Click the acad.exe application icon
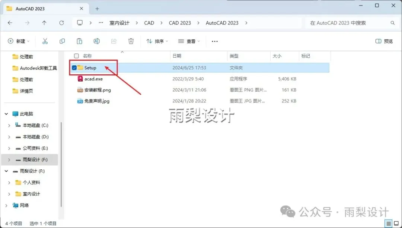This screenshot has width=402, height=228. pos(80,79)
